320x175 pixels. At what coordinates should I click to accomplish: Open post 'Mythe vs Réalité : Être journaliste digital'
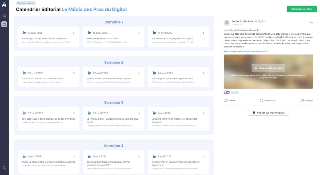tap(48, 162)
